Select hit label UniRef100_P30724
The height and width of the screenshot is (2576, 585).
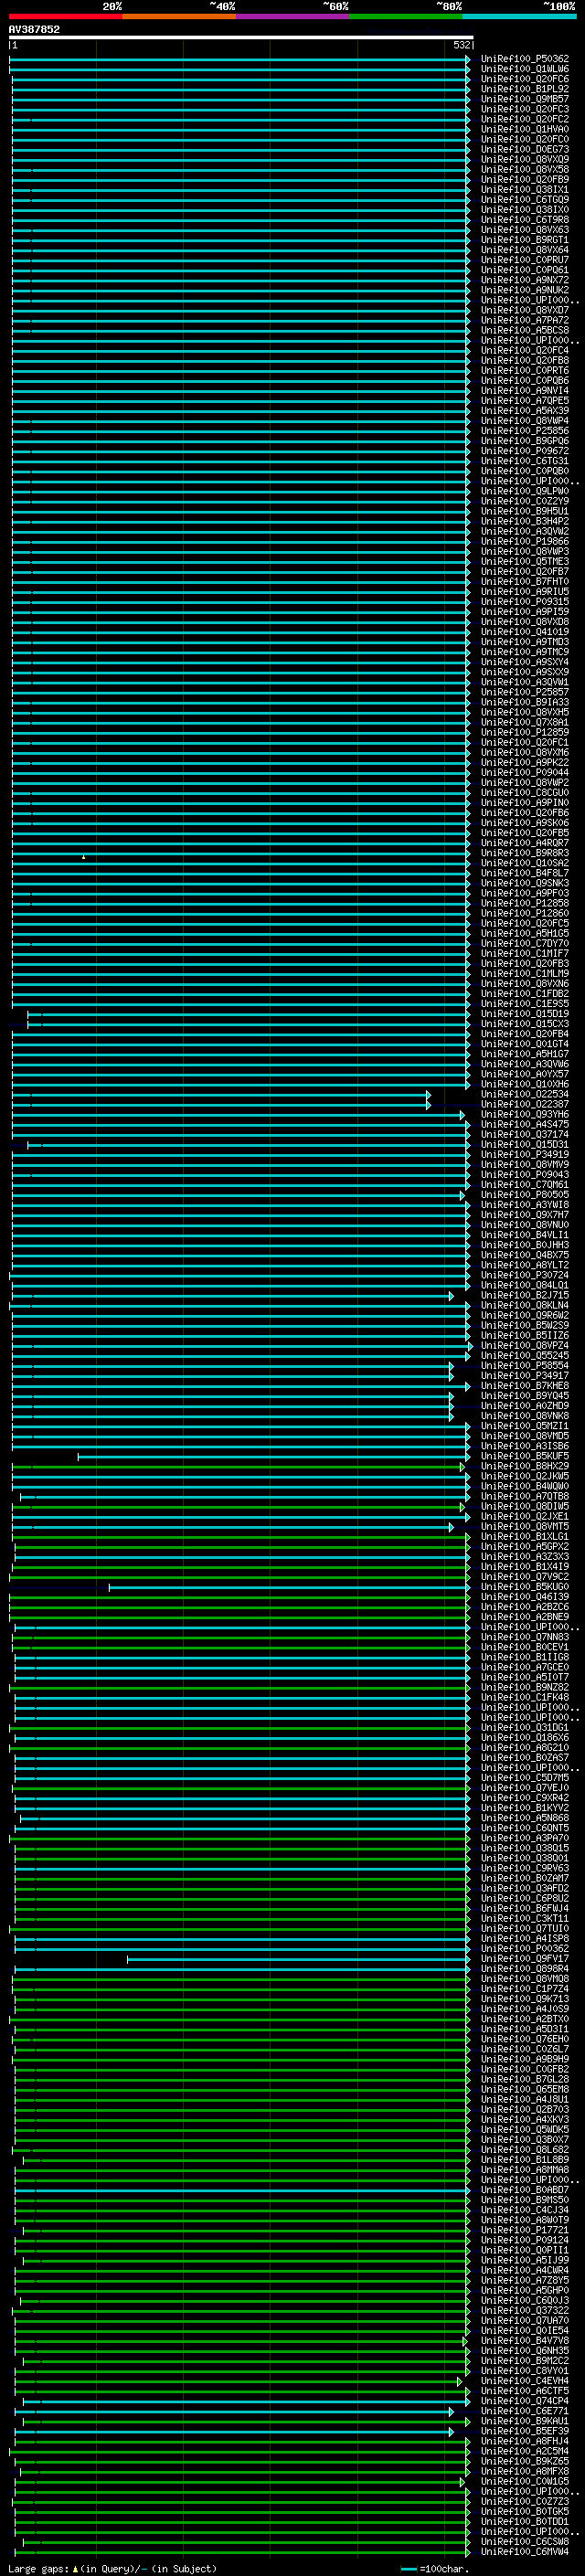point(525,1276)
